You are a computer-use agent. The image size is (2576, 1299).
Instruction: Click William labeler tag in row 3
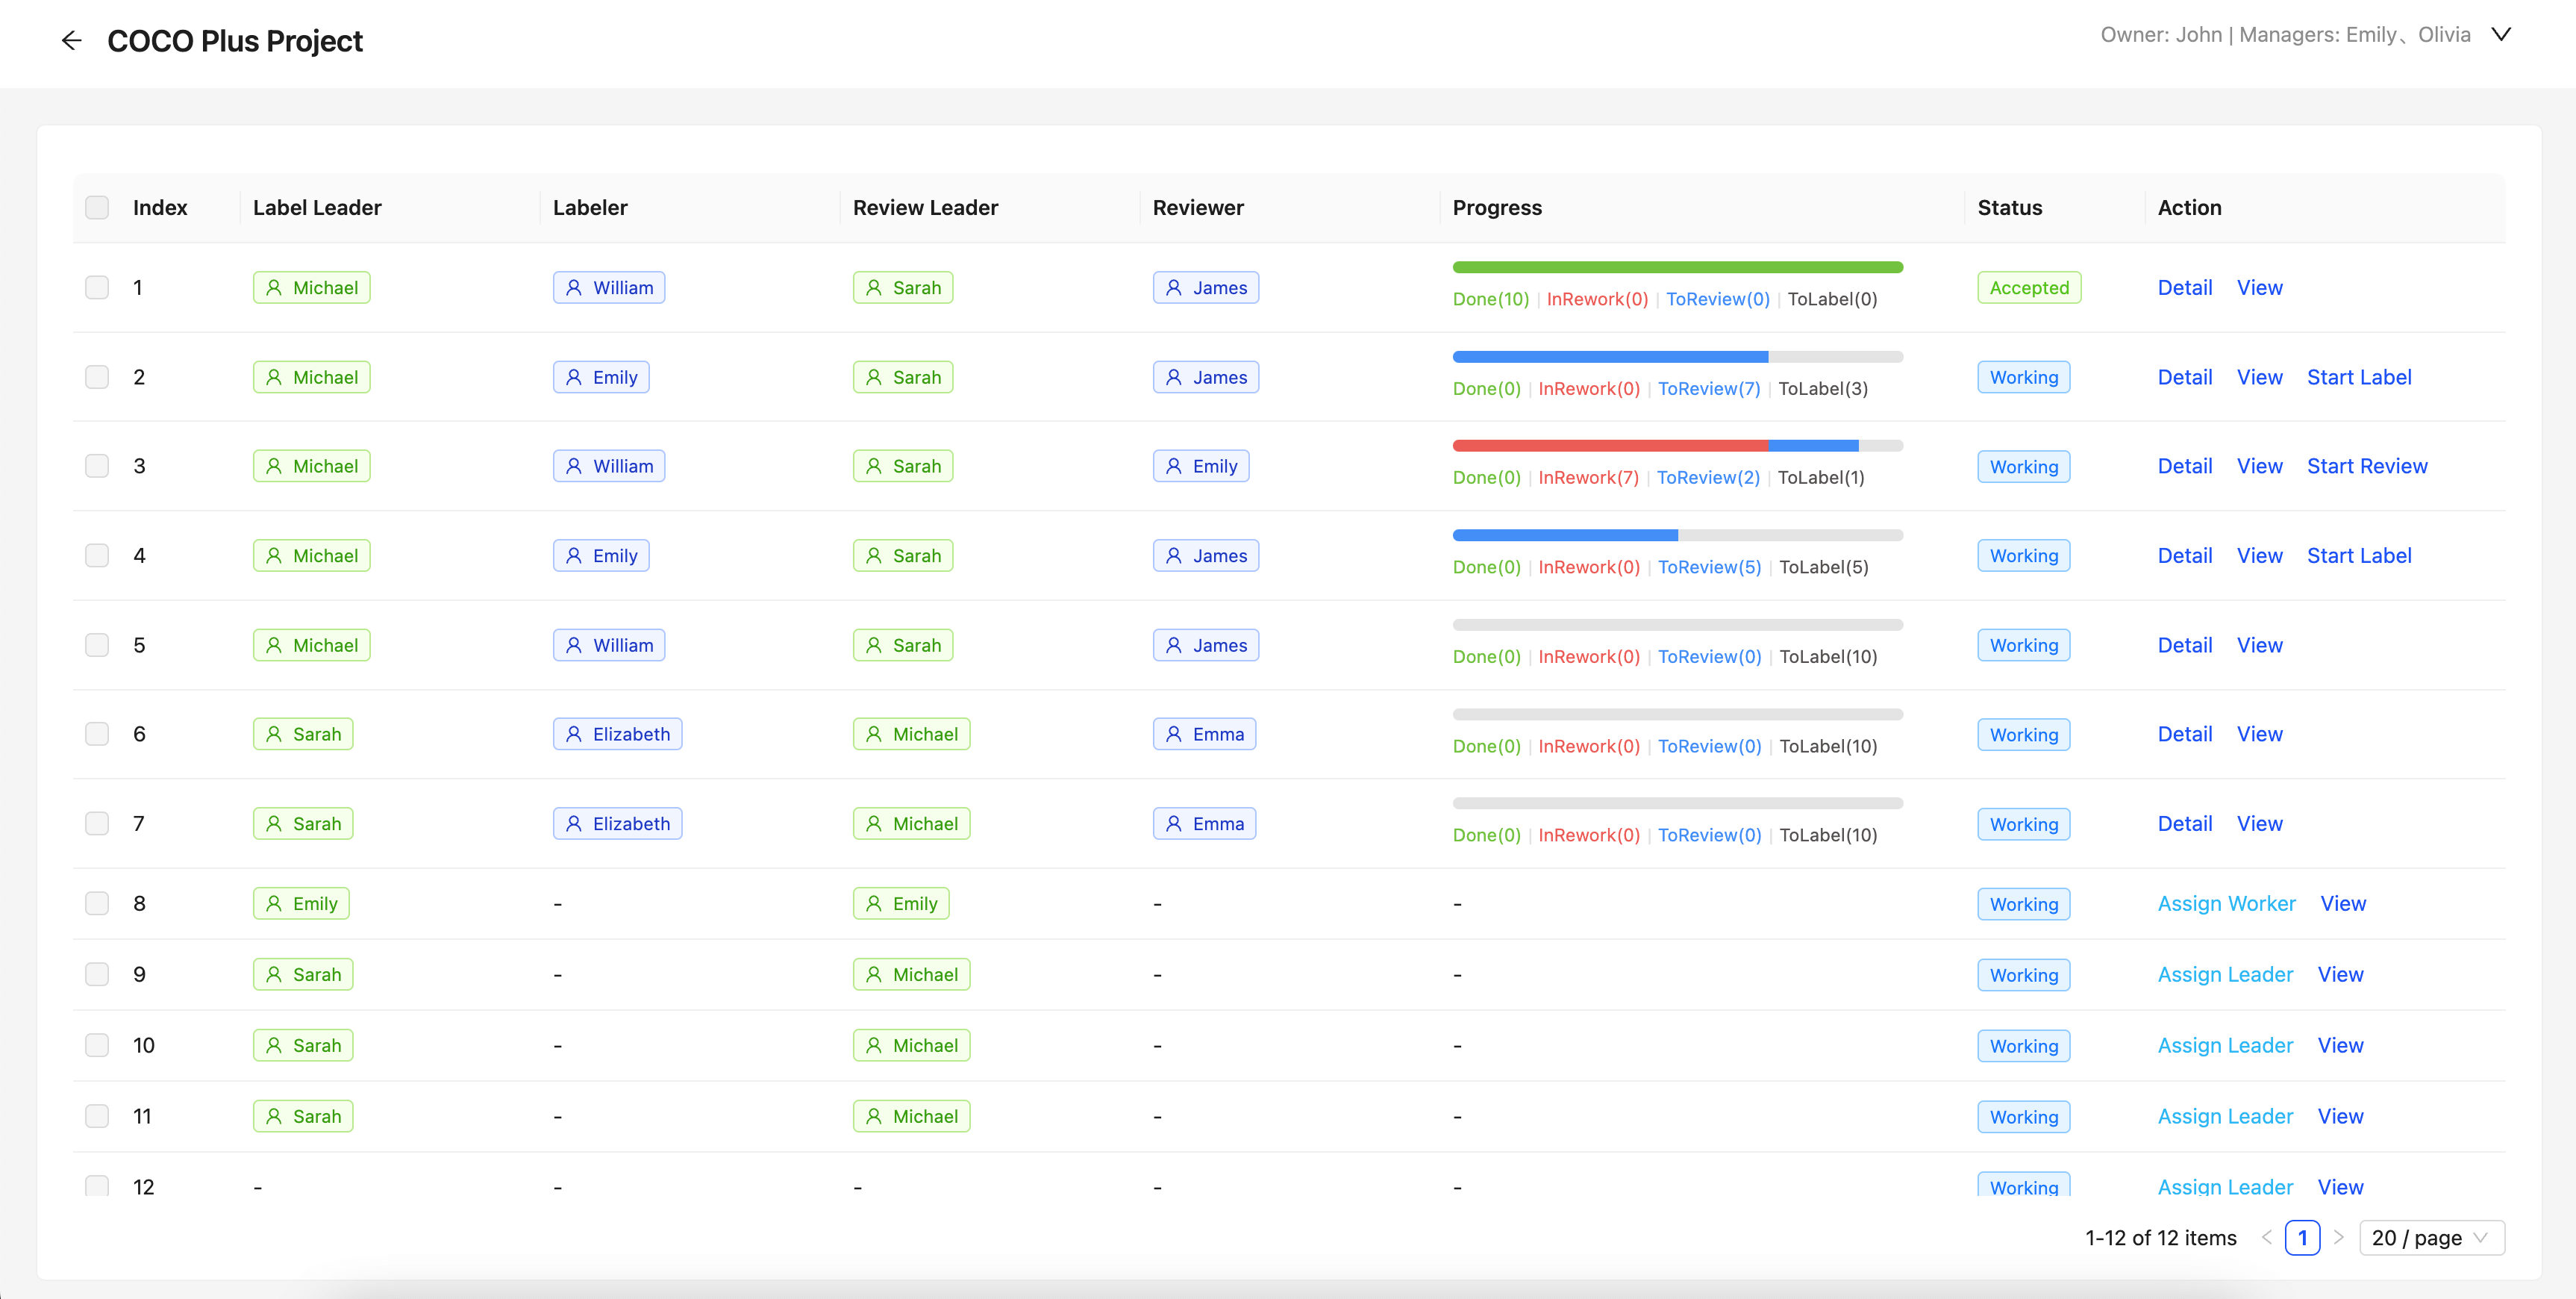pyautogui.click(x=608, y=467)
